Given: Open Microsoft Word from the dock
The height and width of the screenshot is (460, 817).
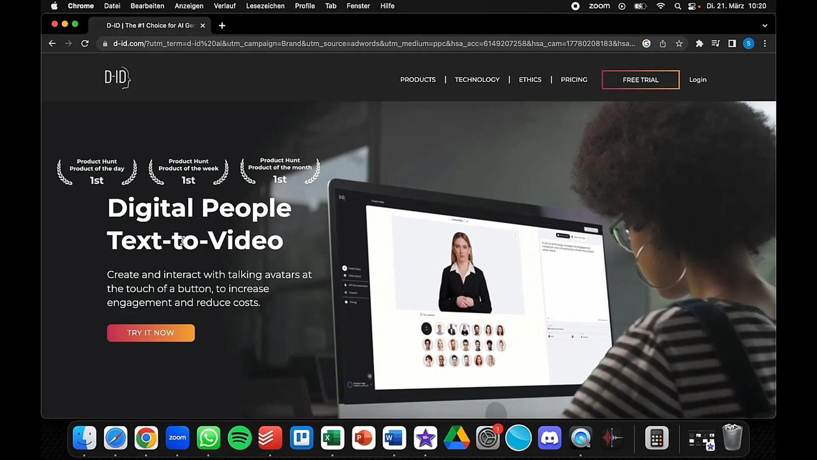Looking at the screenshot, I should [394, 437].
